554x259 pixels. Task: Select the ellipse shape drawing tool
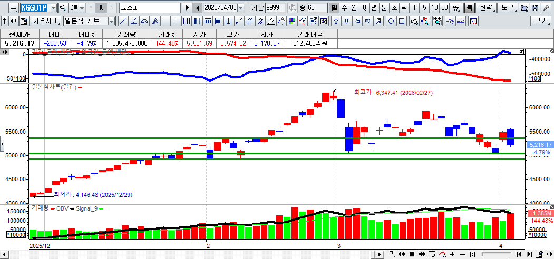click(x=391, y=21)
